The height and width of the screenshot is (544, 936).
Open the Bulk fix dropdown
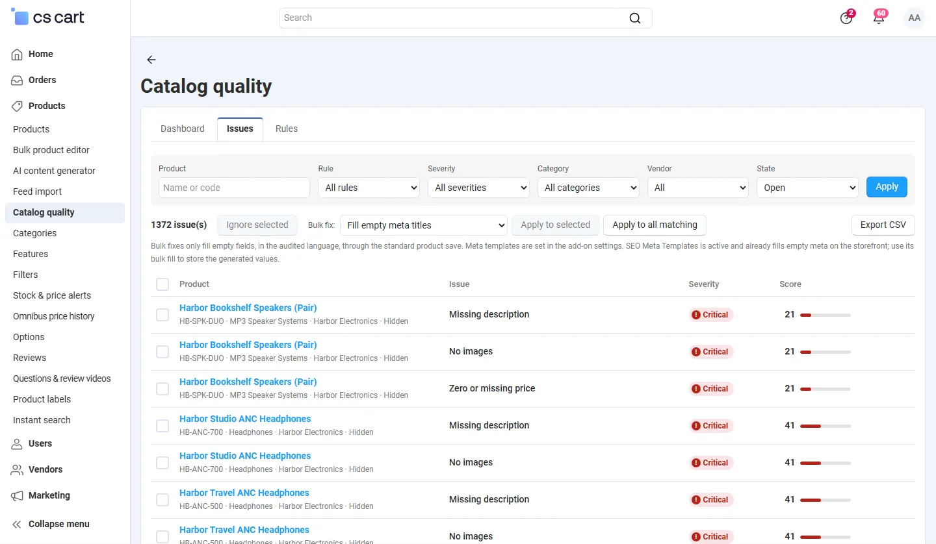point(423,225)
